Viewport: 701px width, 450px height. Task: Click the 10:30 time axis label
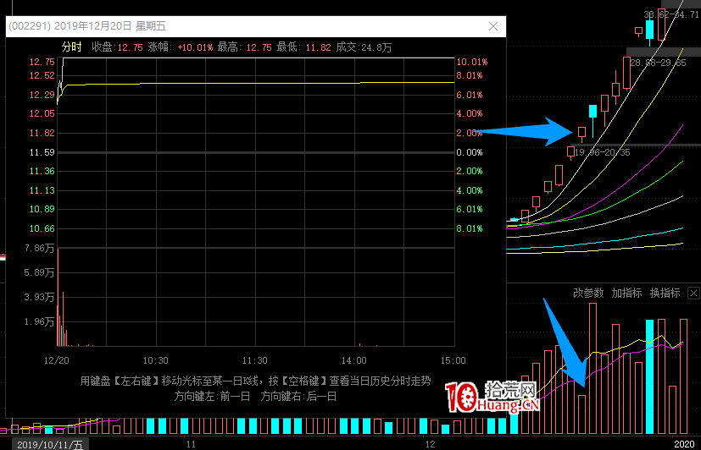[156, 360]
